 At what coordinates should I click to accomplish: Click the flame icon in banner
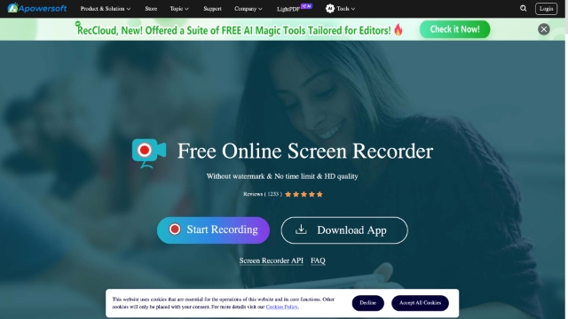click(x=398, y=29)
